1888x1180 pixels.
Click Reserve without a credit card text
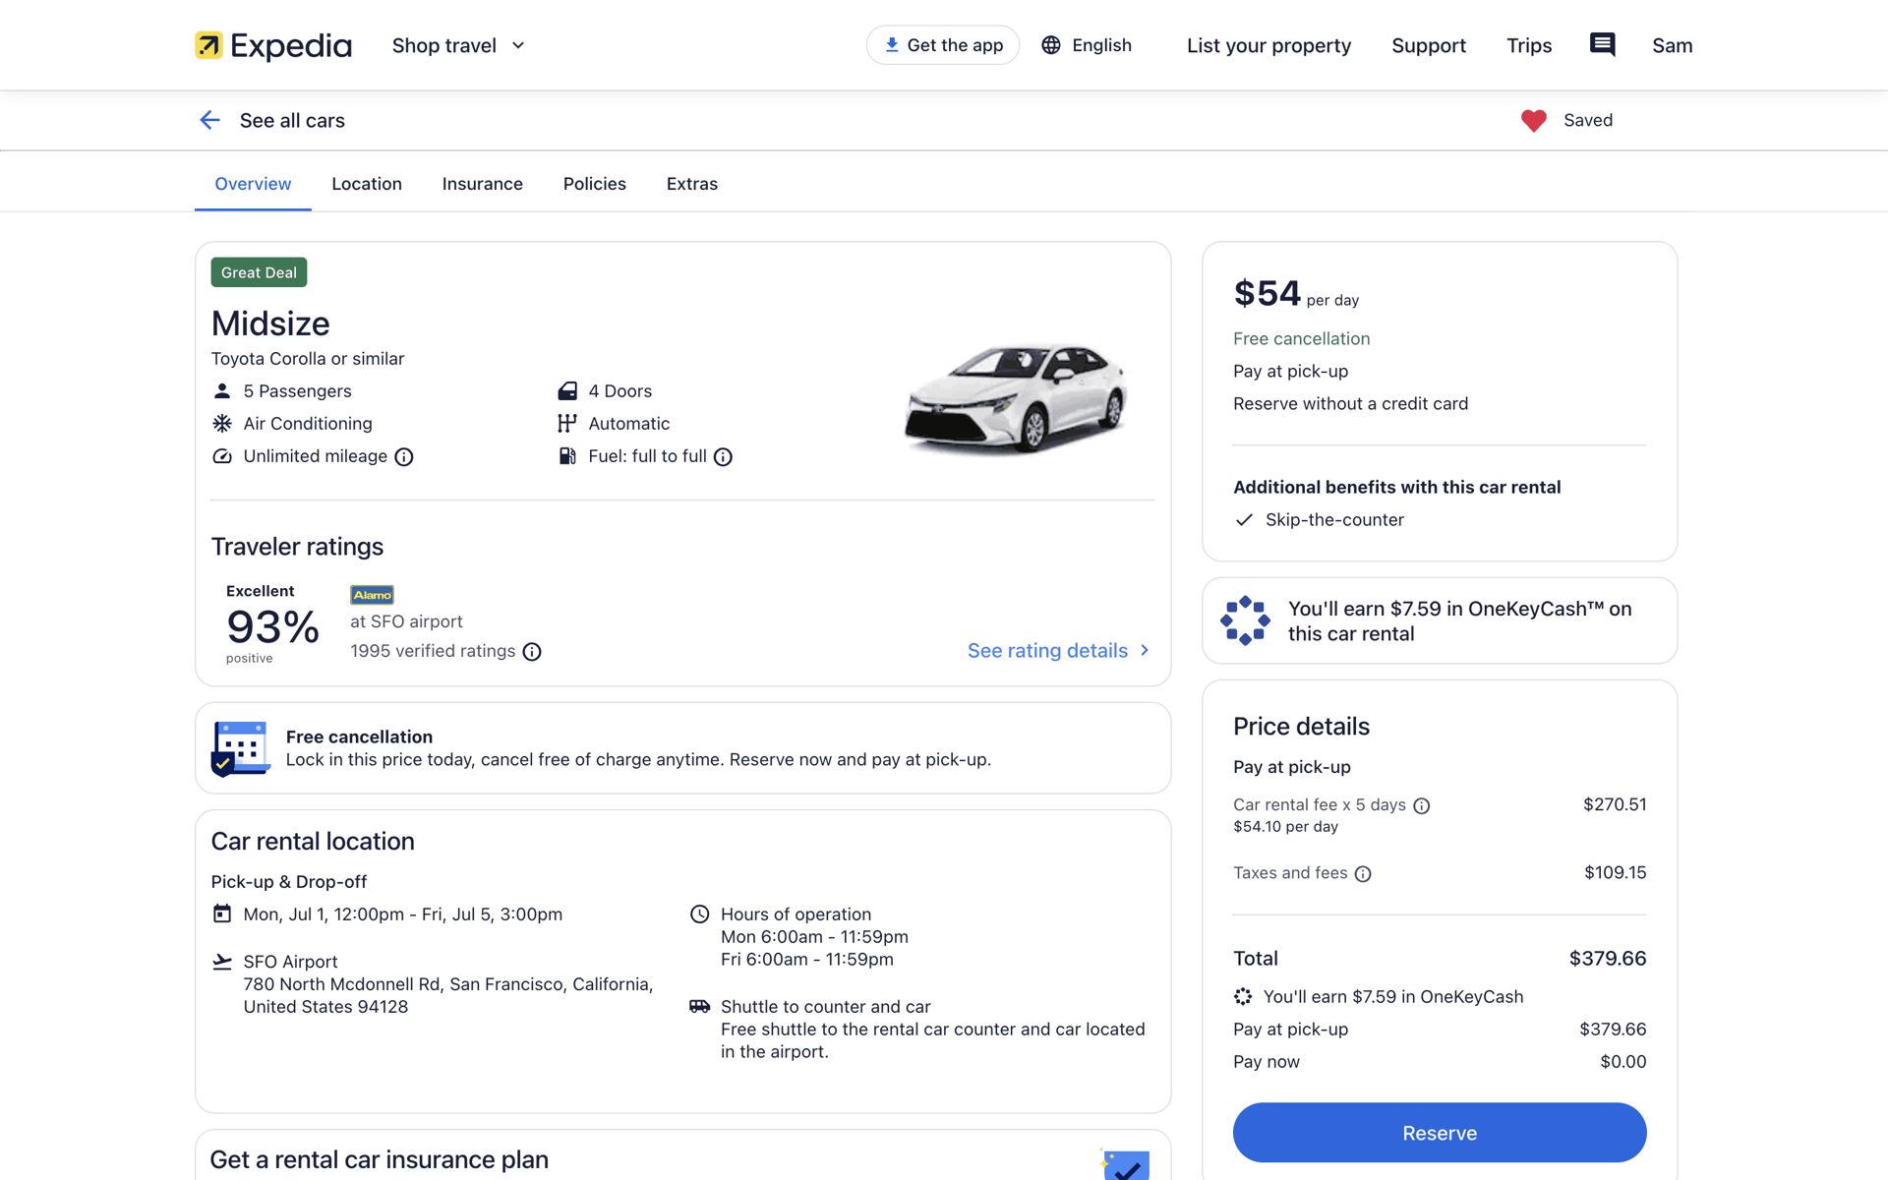(1350, 403)
